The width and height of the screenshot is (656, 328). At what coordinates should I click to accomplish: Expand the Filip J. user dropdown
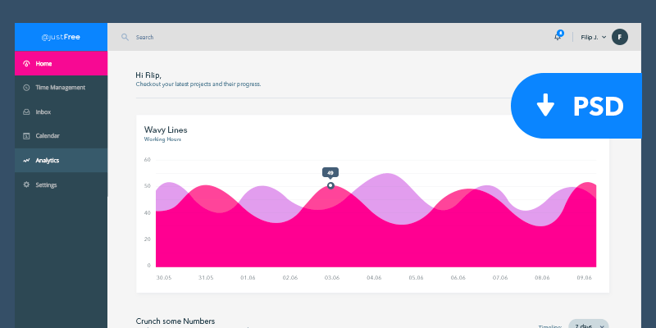593,37
